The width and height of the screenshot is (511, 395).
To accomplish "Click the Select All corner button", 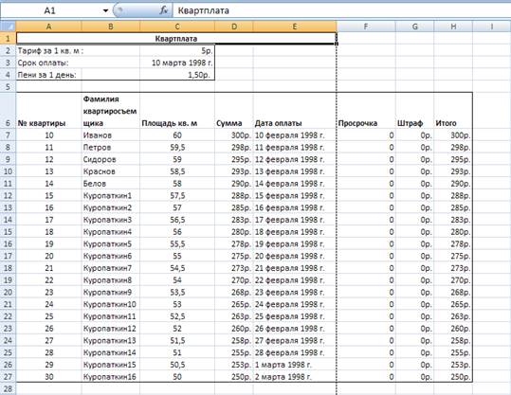I will coord(8,27).
